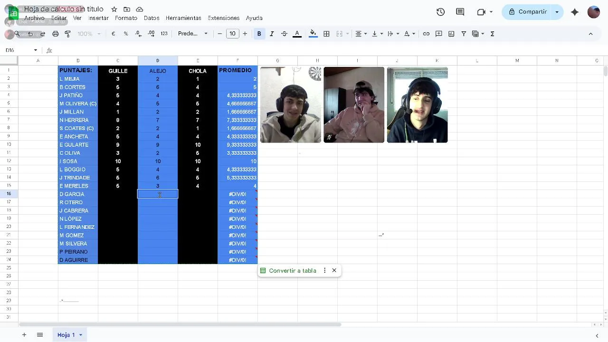Open text wrapping dropdown
The image size is (608, 342).
pos(393,34)
